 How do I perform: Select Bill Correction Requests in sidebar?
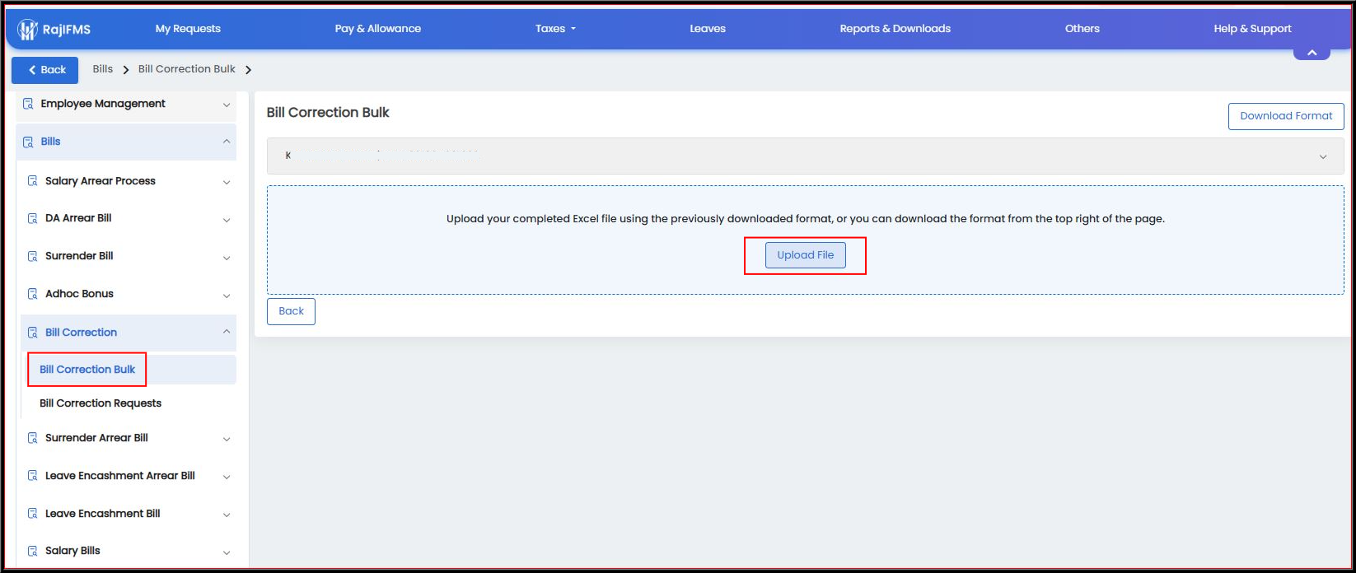coord(101,403)
